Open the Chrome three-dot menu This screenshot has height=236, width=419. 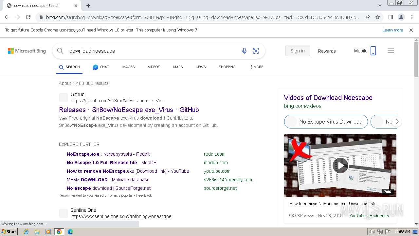(x=412, y=17)
